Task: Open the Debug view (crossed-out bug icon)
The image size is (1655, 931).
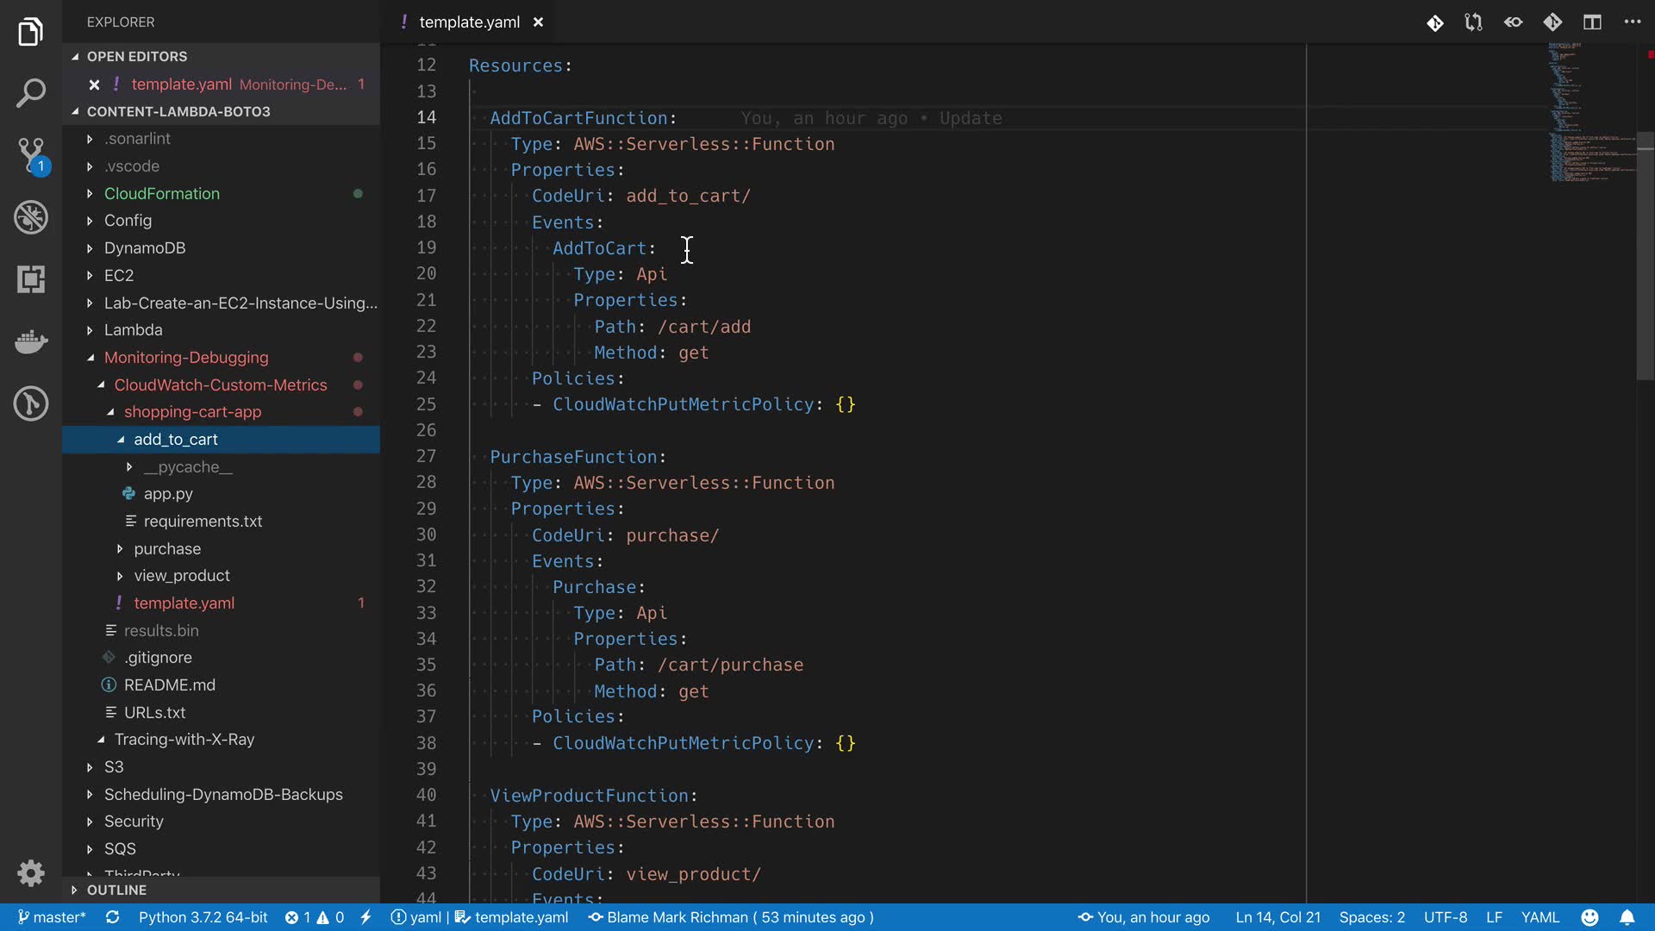Action: point(31,217)
